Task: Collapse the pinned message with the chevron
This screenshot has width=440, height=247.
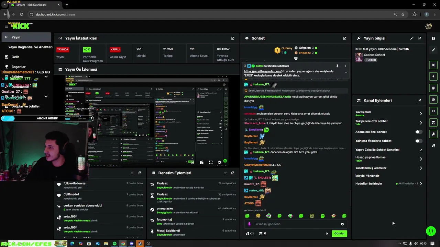Action: click(345, 72)
